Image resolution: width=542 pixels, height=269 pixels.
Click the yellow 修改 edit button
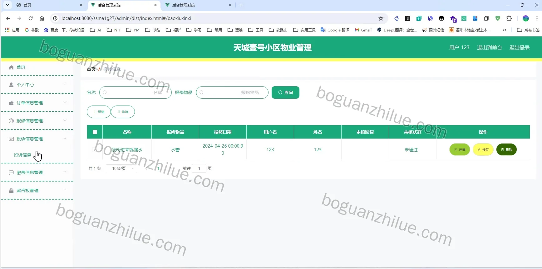(x=483, y=149)
